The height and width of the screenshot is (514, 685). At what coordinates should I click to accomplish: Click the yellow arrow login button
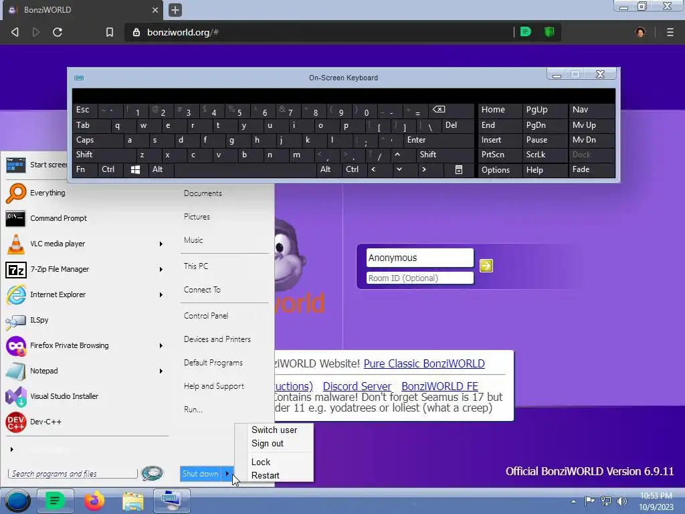click(x=486, y=265)
